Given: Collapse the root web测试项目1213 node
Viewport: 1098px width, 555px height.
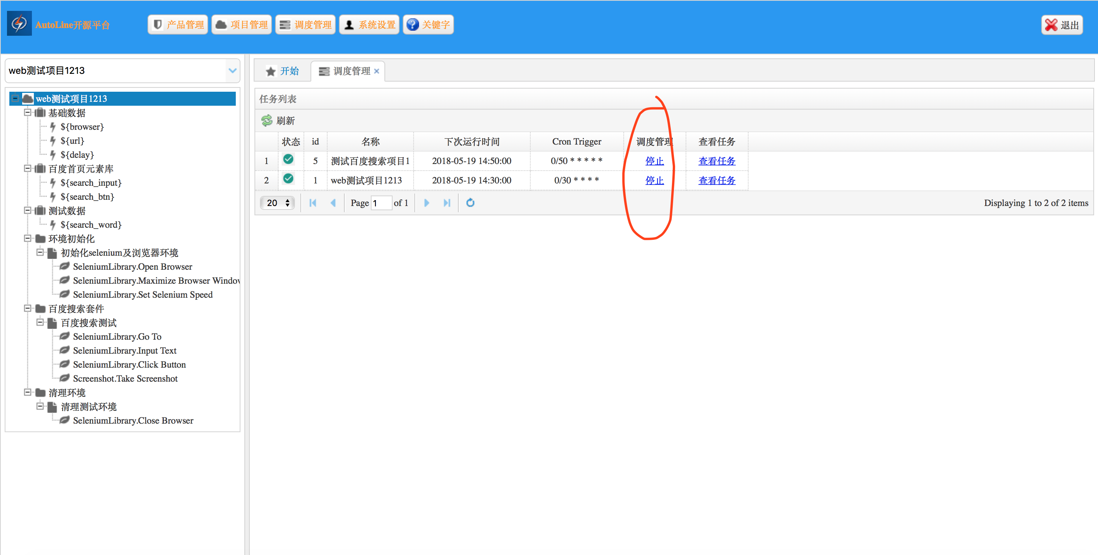Looking at the screenshot, I should (x=15, y=98).
